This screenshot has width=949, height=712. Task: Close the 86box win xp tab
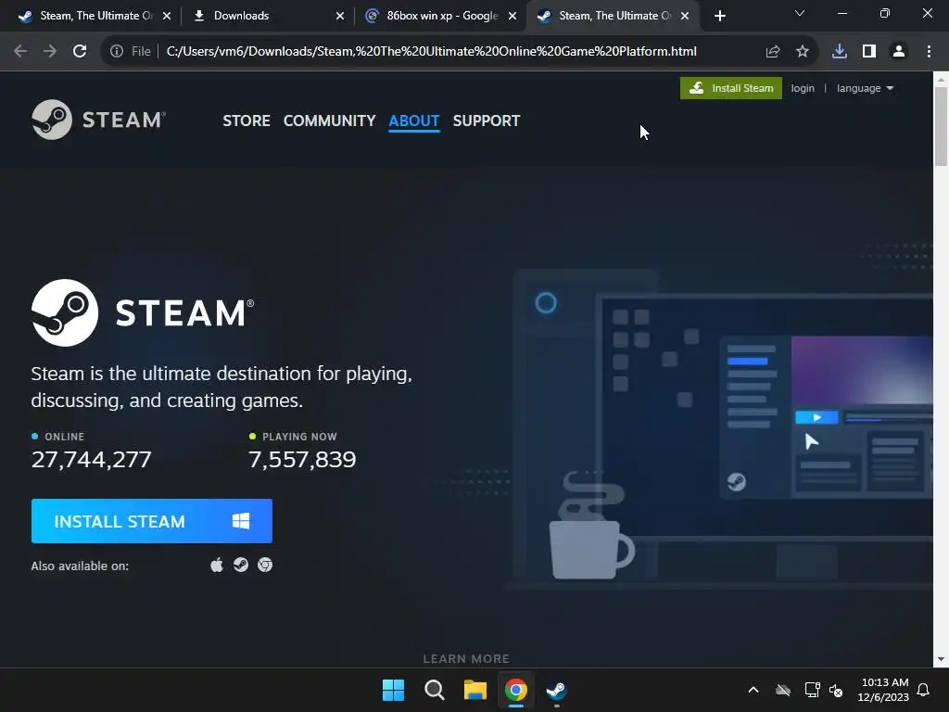tap(512, 16)
